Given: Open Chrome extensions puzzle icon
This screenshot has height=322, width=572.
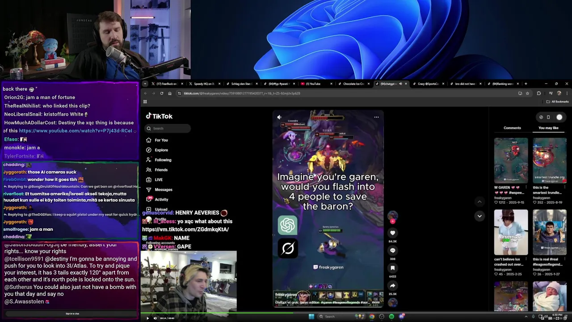Looking at the screenshot, I should click(538, 93).
